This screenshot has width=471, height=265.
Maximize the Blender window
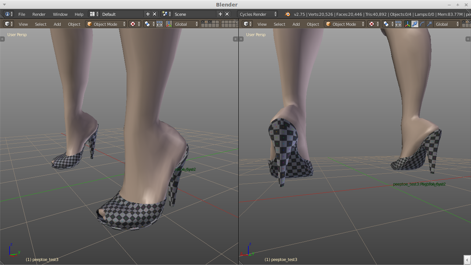(458, 5)
